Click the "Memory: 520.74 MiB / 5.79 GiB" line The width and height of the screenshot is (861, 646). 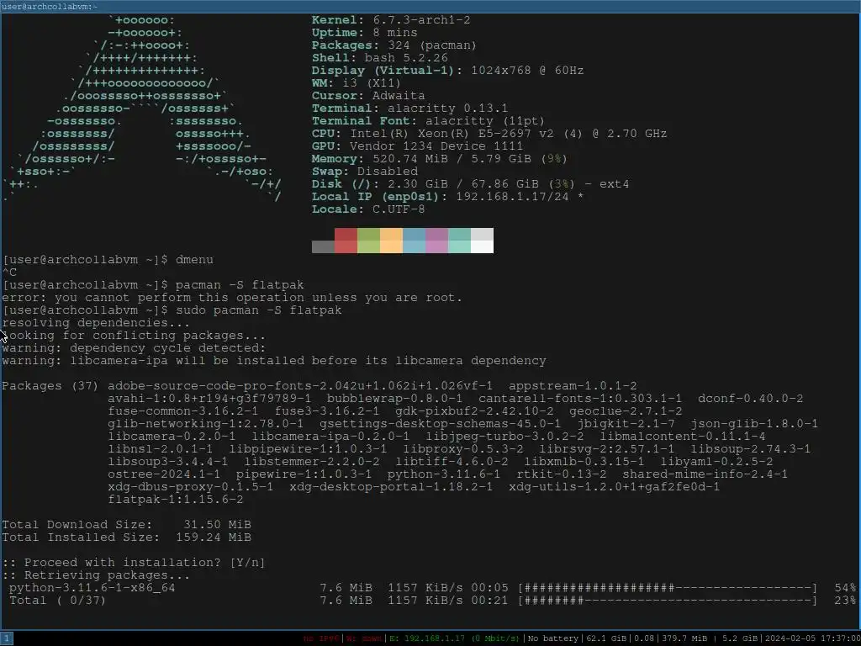click(x=439, y=159)
